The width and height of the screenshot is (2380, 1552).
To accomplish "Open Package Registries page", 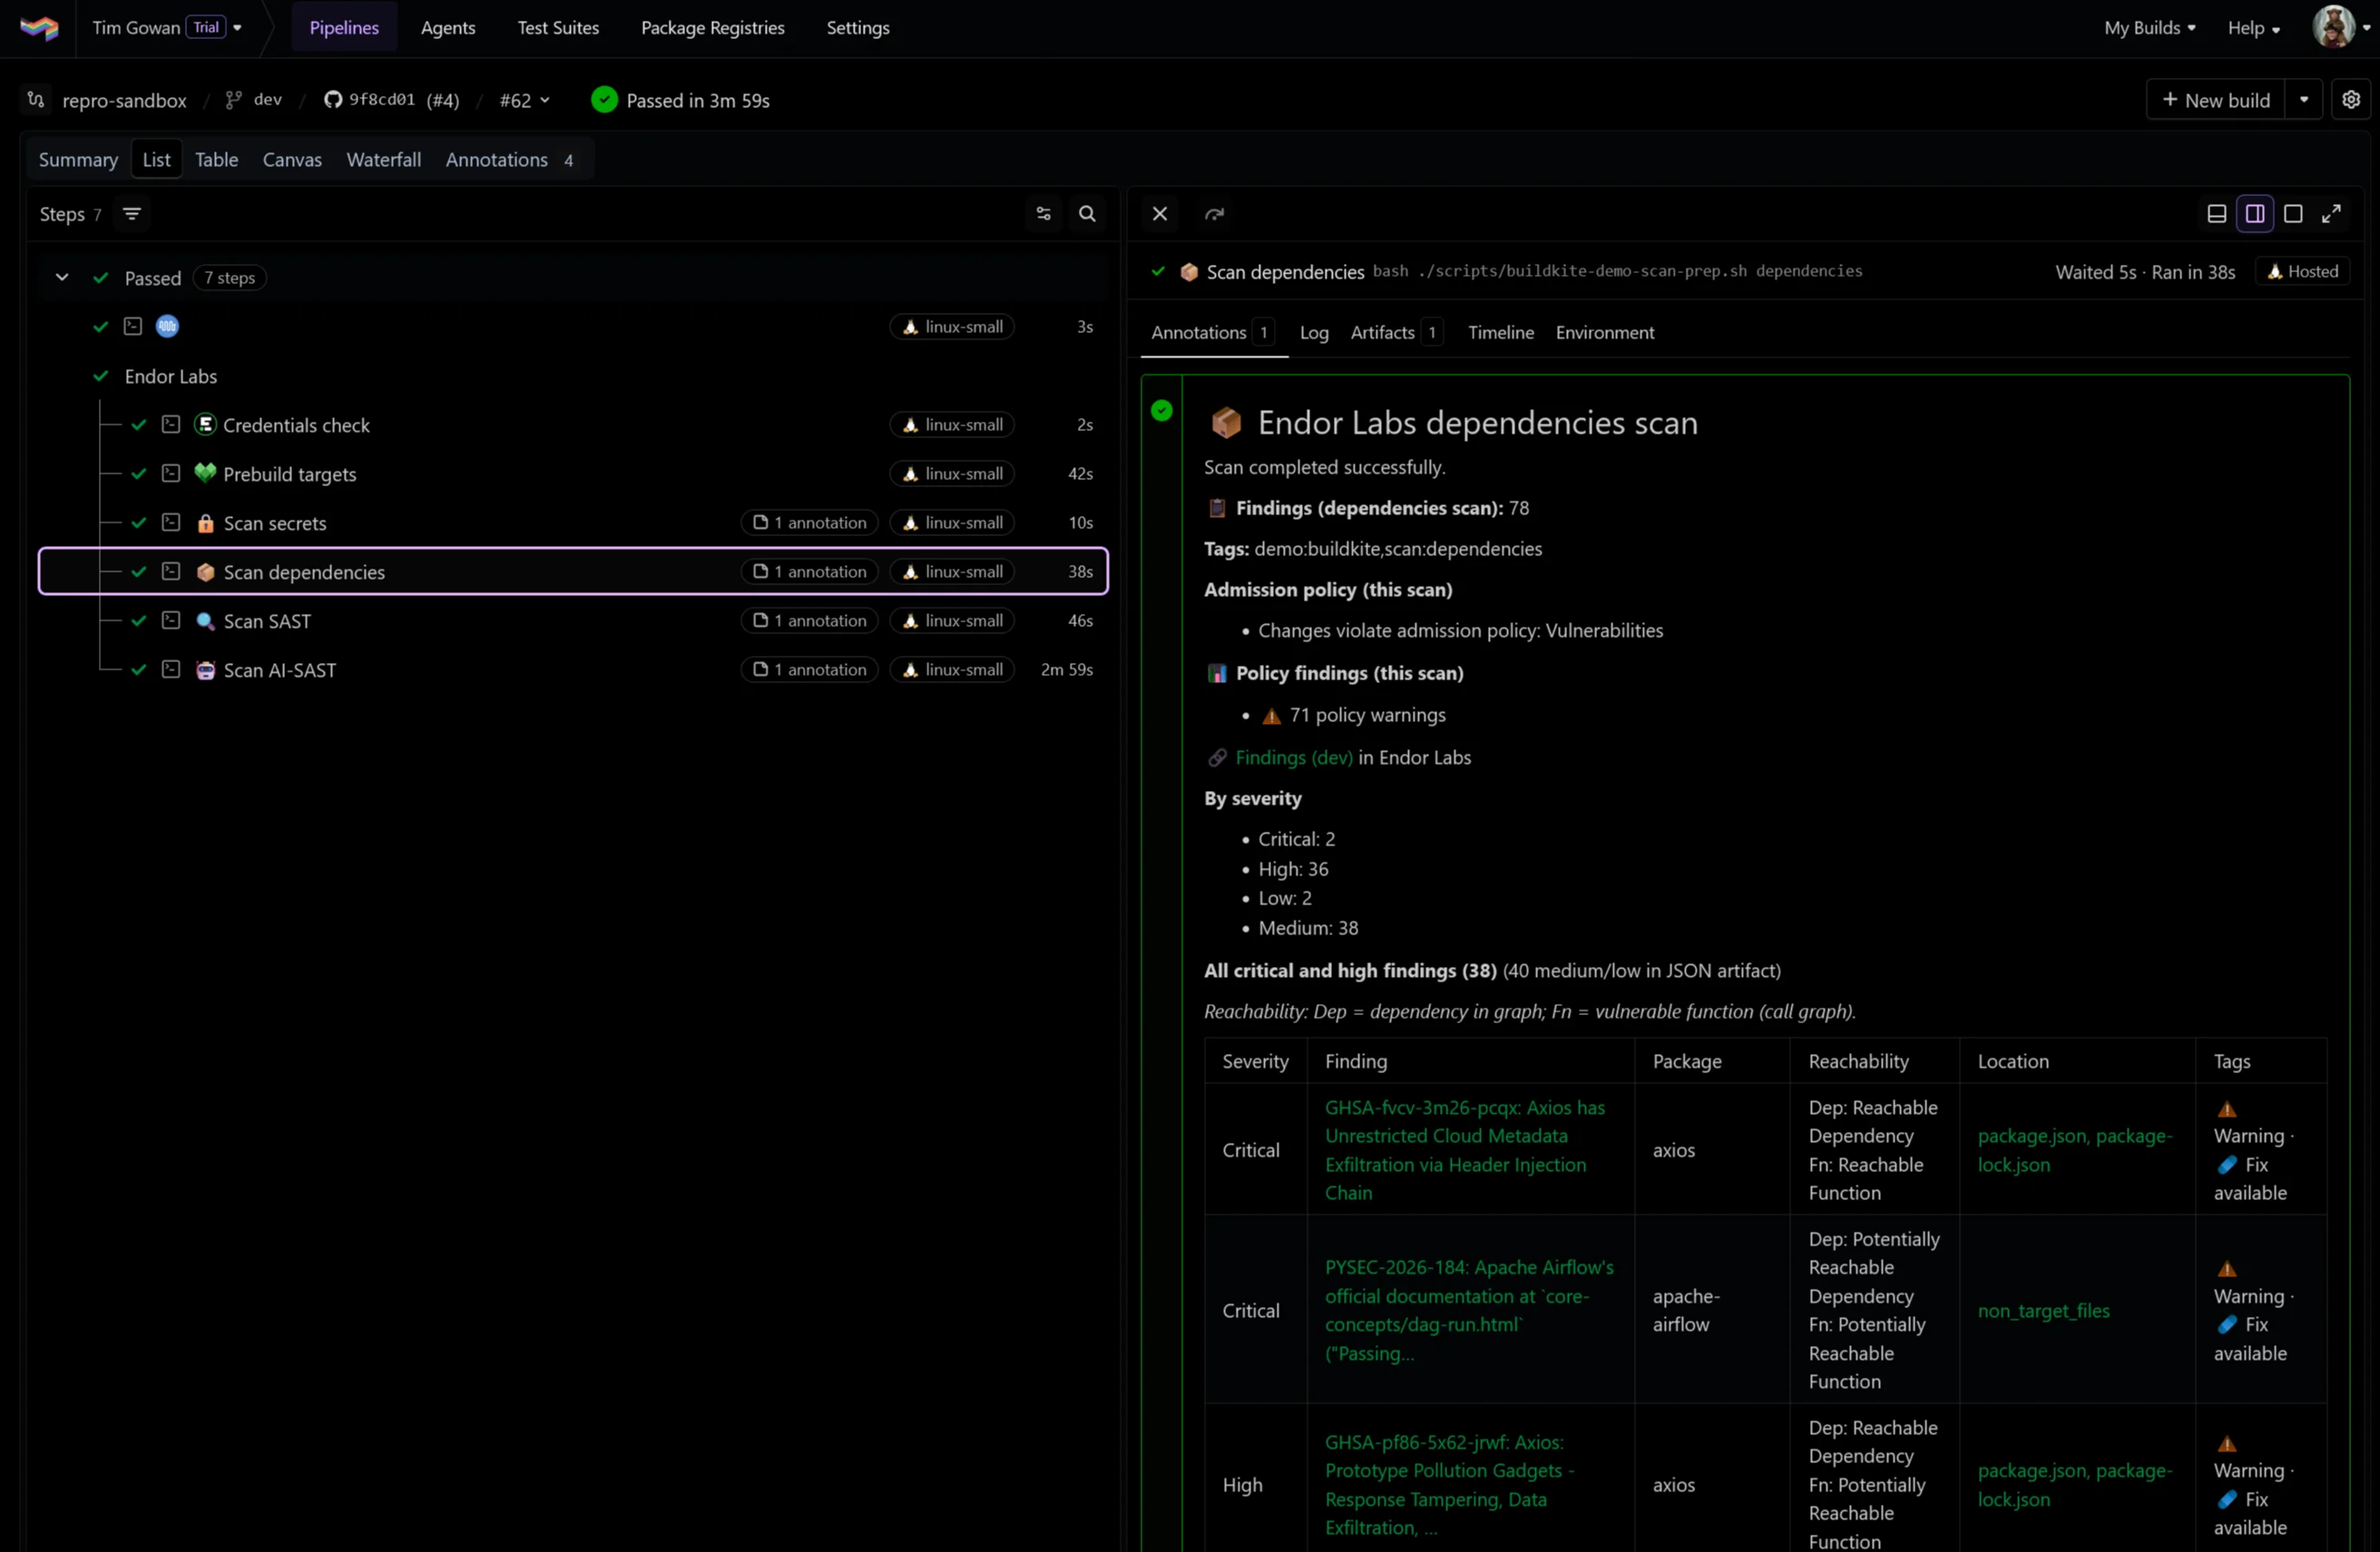I will (x=712, y=28).
